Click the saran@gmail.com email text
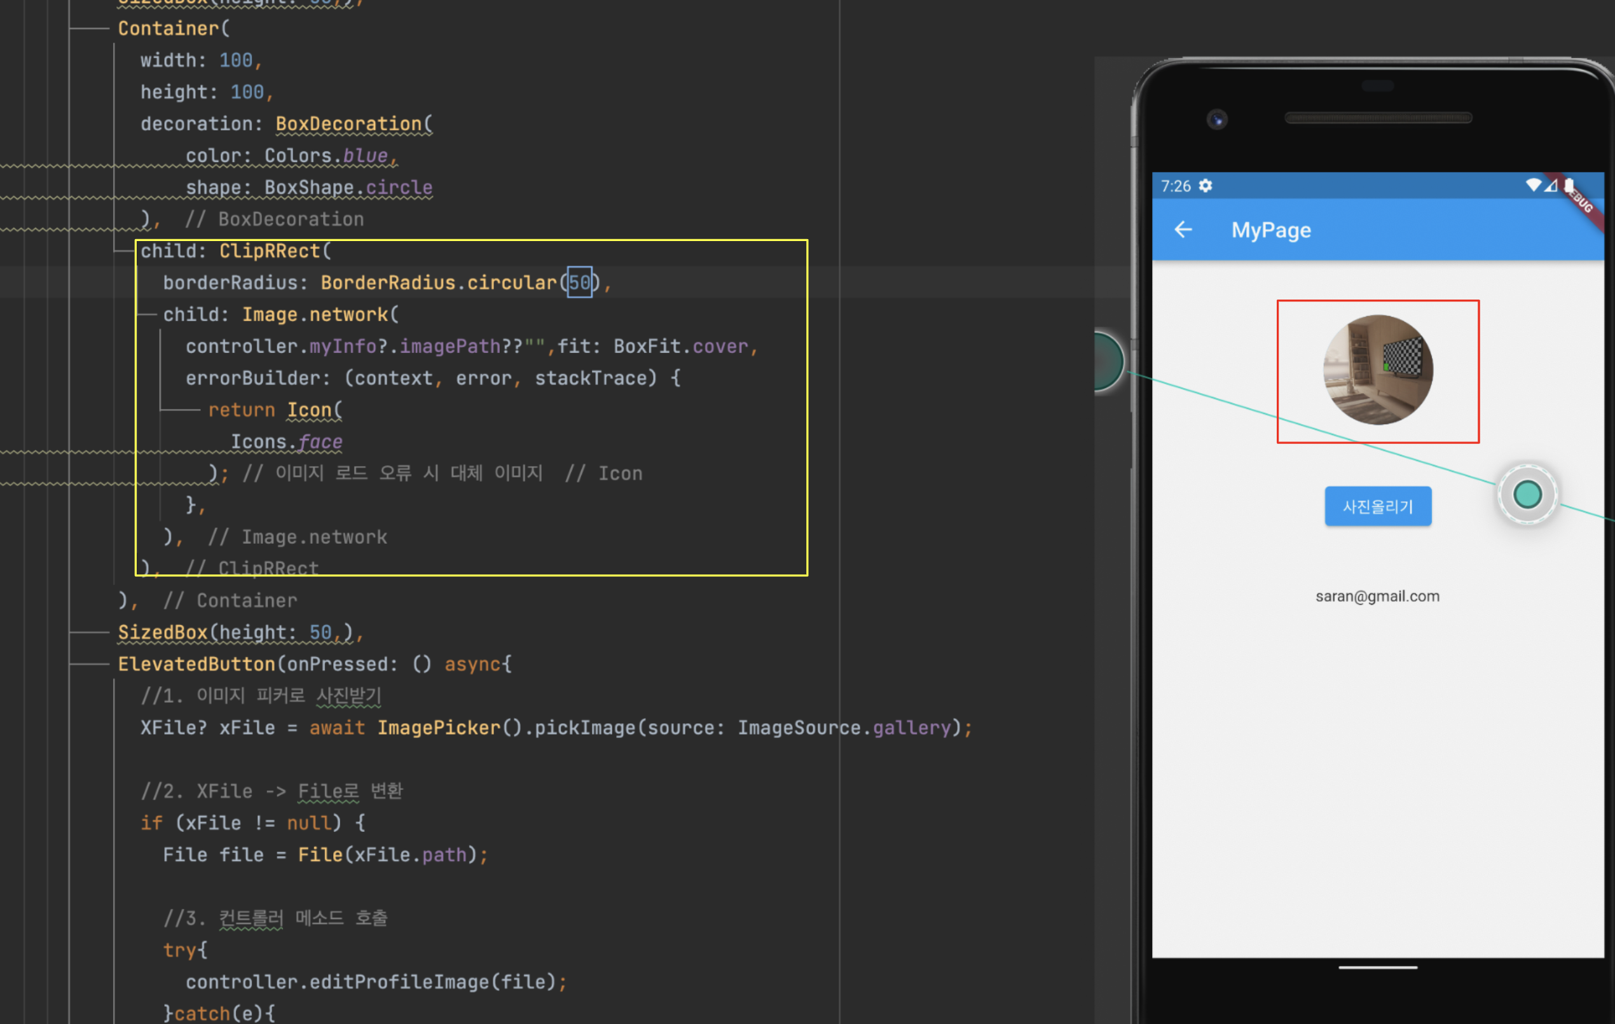 click(x=1377, y=596)
